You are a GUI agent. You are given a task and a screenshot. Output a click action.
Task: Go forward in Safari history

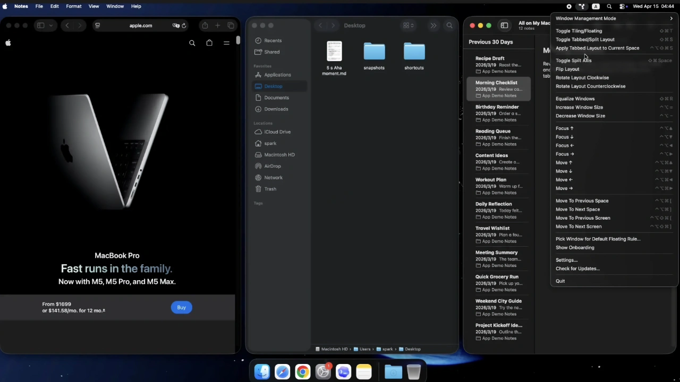coord(80,25)
